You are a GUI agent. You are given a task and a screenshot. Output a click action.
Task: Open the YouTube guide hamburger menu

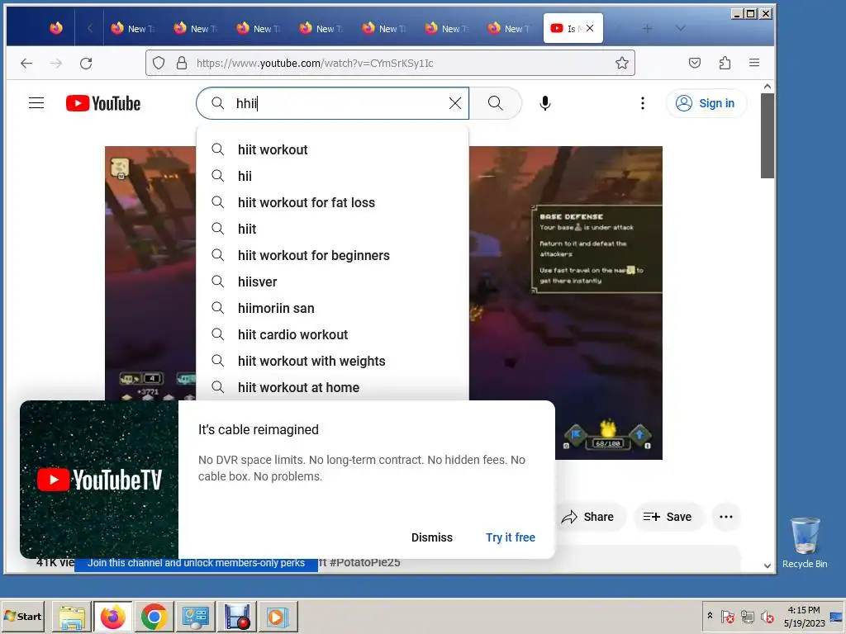coord(36,103)
